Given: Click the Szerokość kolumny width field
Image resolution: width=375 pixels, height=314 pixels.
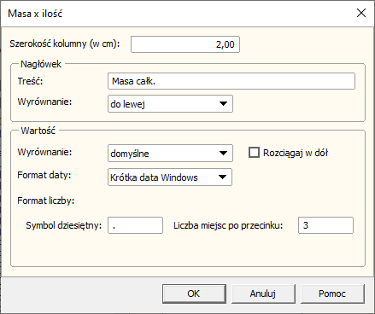Looking at the screenshot, I should (185, 44).
